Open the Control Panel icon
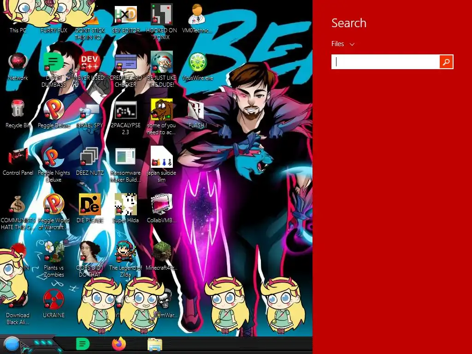The image size is (472, 354). pyautogui.click(x=18, y=157)
